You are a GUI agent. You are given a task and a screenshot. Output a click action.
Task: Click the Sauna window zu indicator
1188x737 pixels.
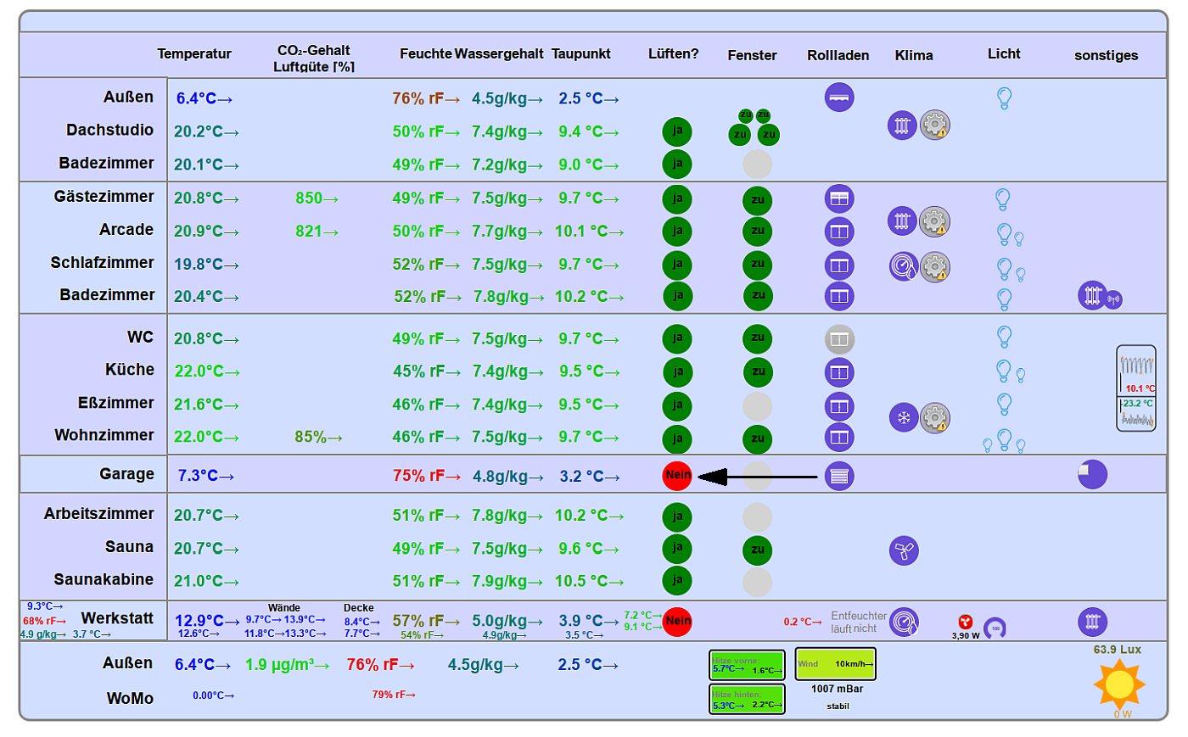click(757, 550)
